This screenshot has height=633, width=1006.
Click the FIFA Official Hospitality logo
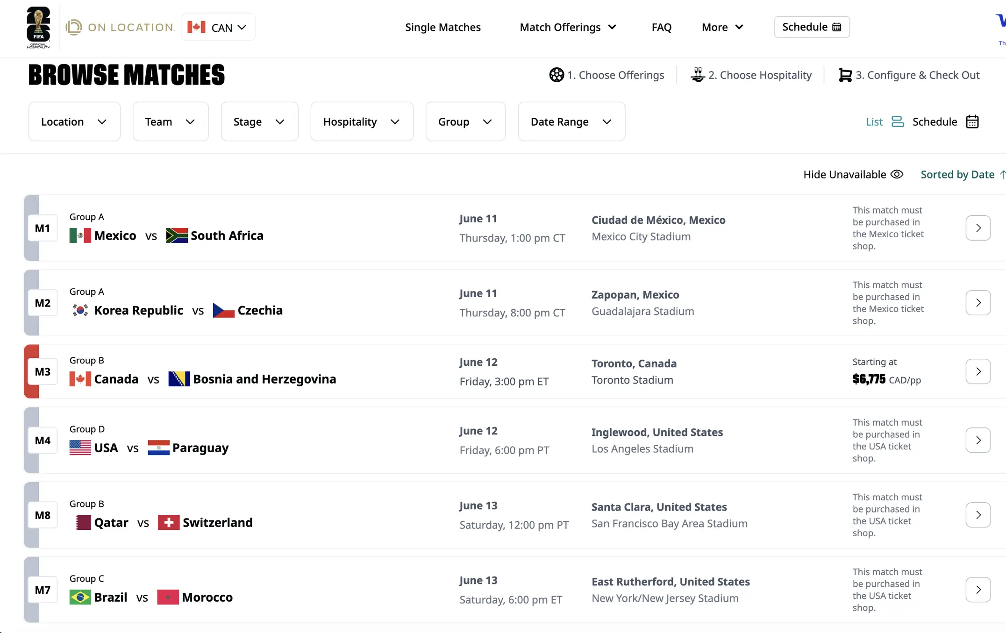pyautogui.click(x=38, y=27)
